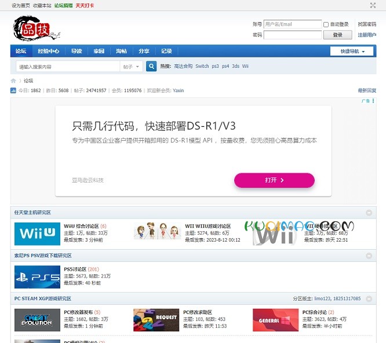Open WII WIIU games board Mii image

point(157,231)
